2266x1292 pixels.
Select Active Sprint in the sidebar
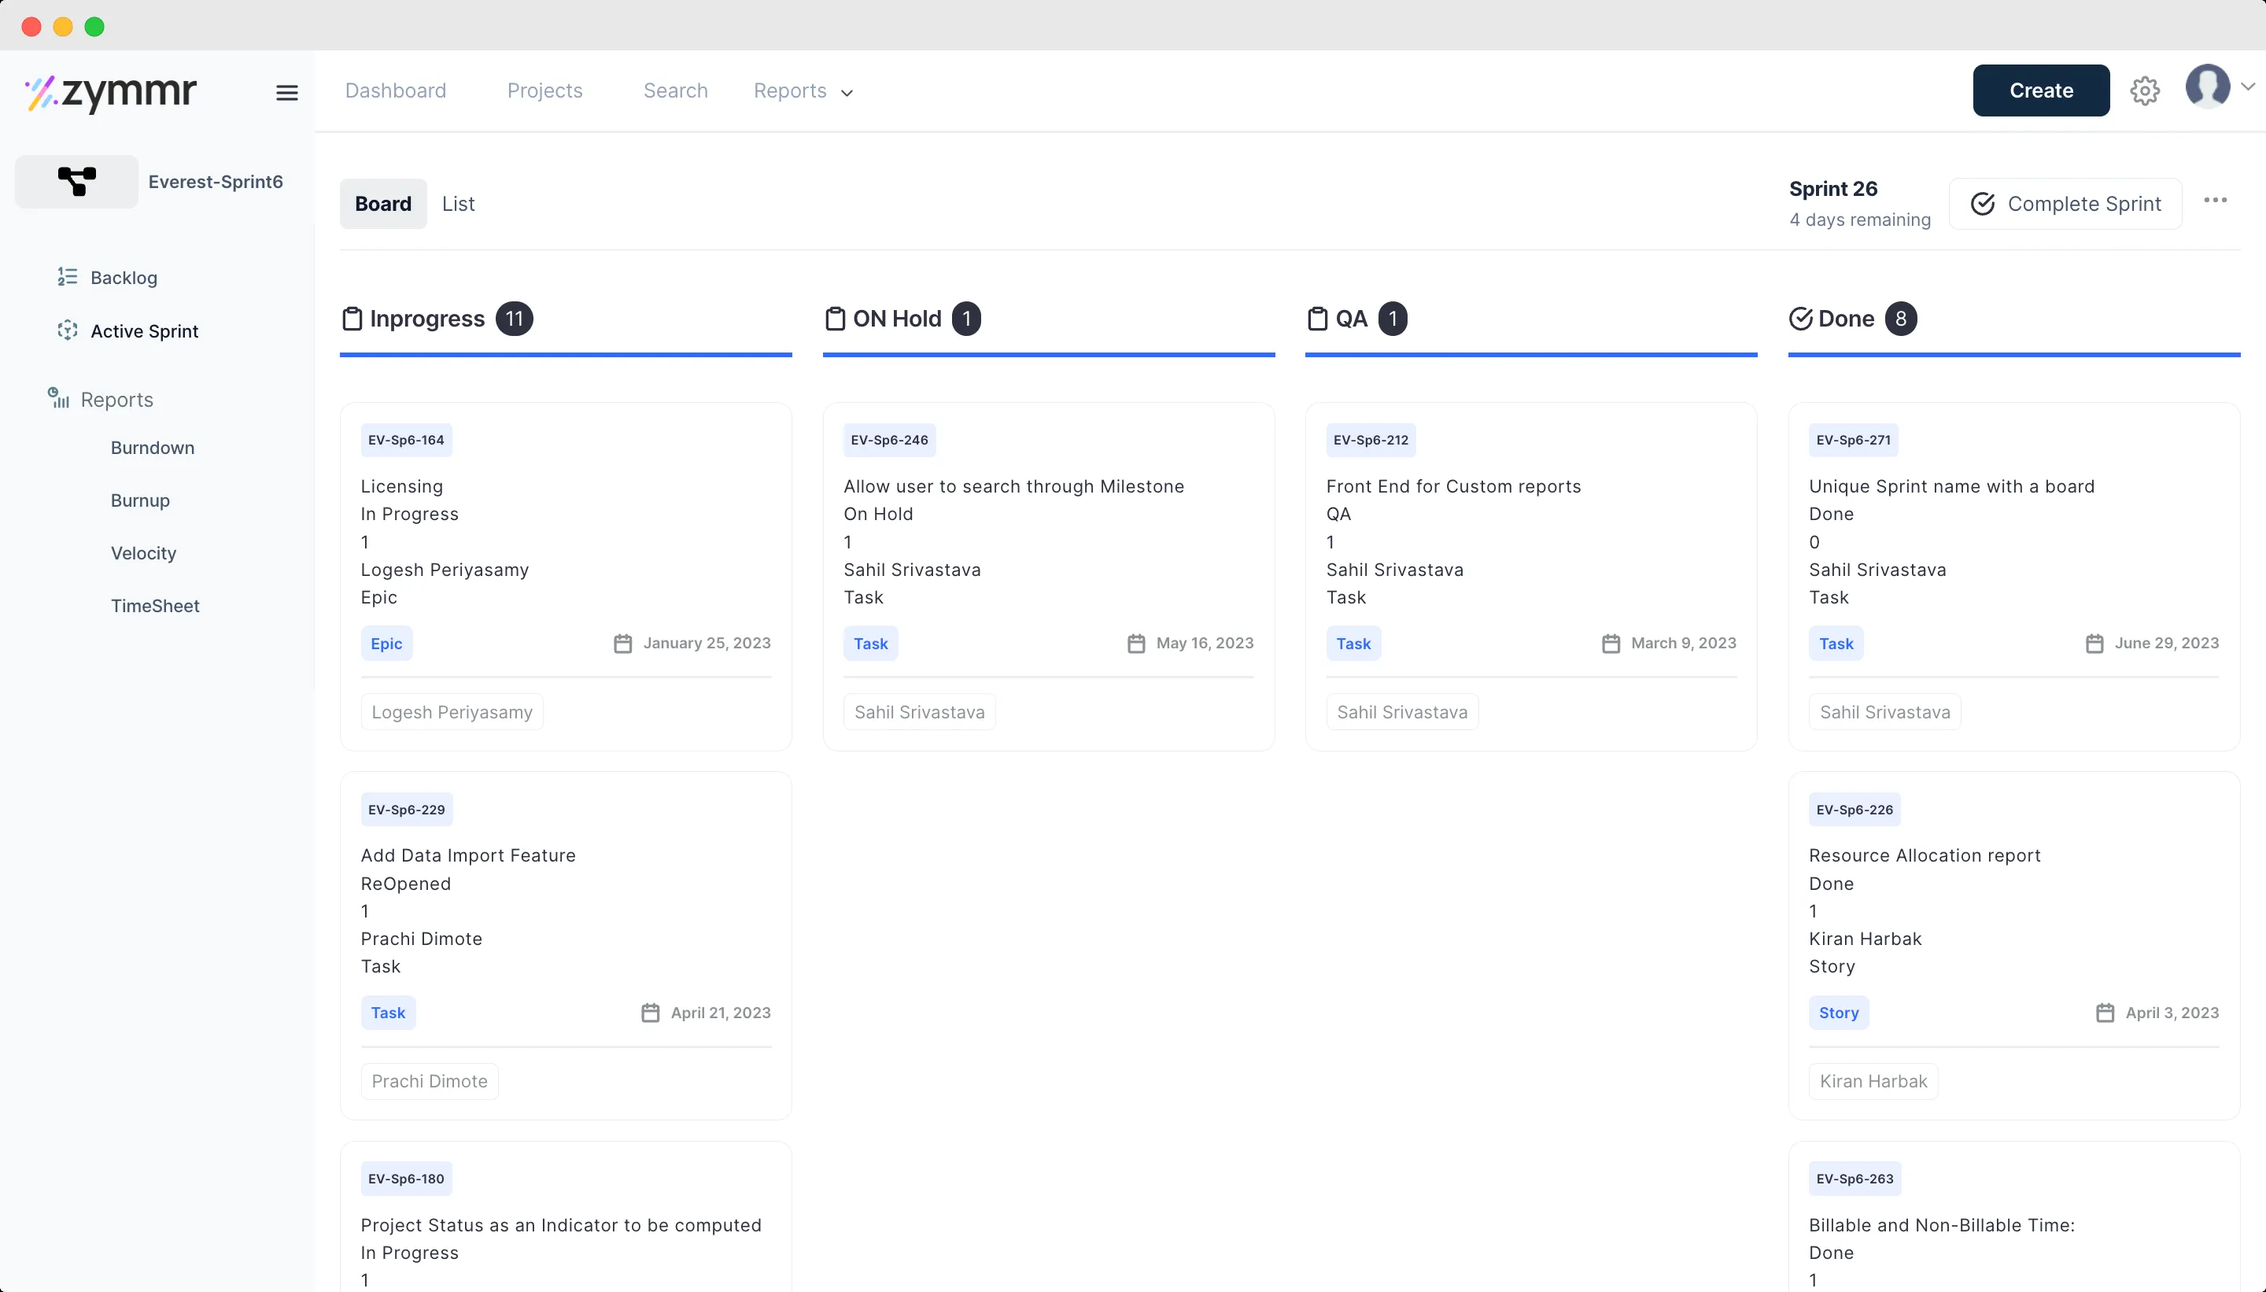[145, 331]
